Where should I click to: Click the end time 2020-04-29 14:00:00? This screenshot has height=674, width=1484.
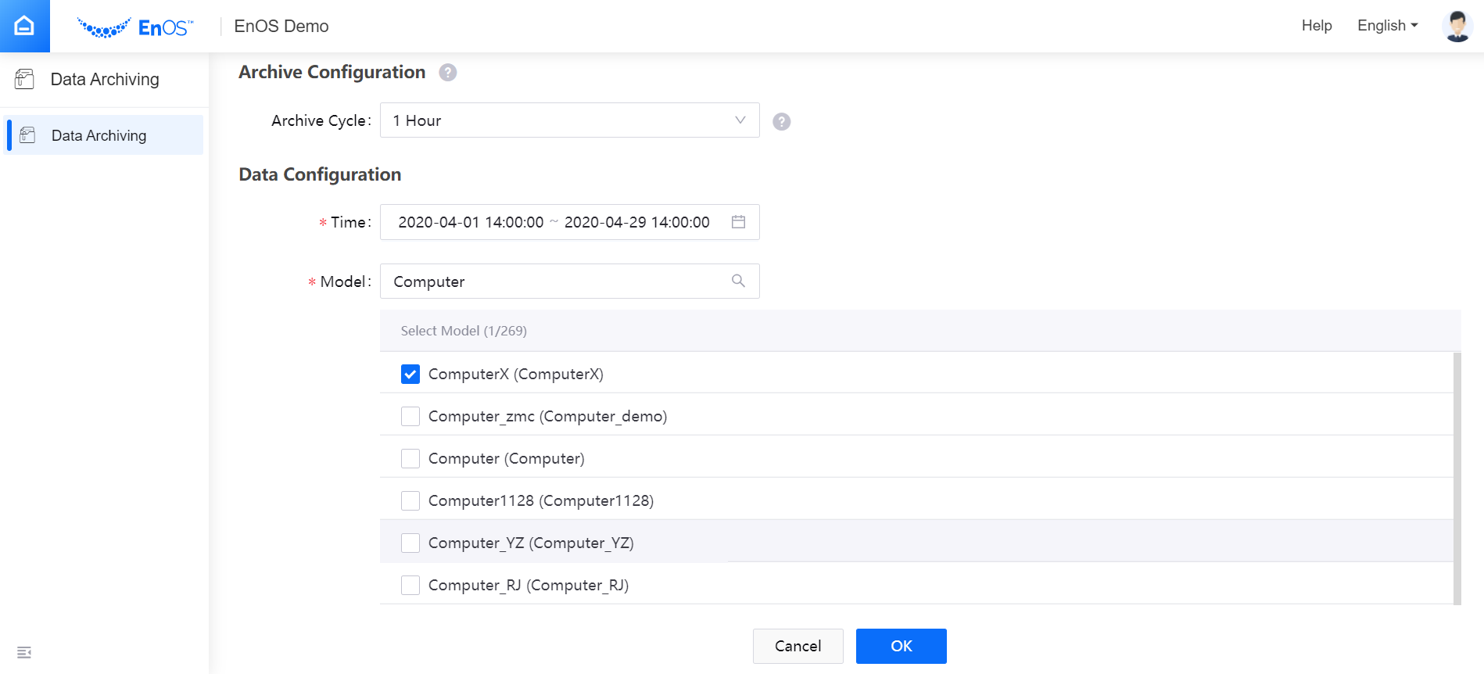click(x=637, y=222)
